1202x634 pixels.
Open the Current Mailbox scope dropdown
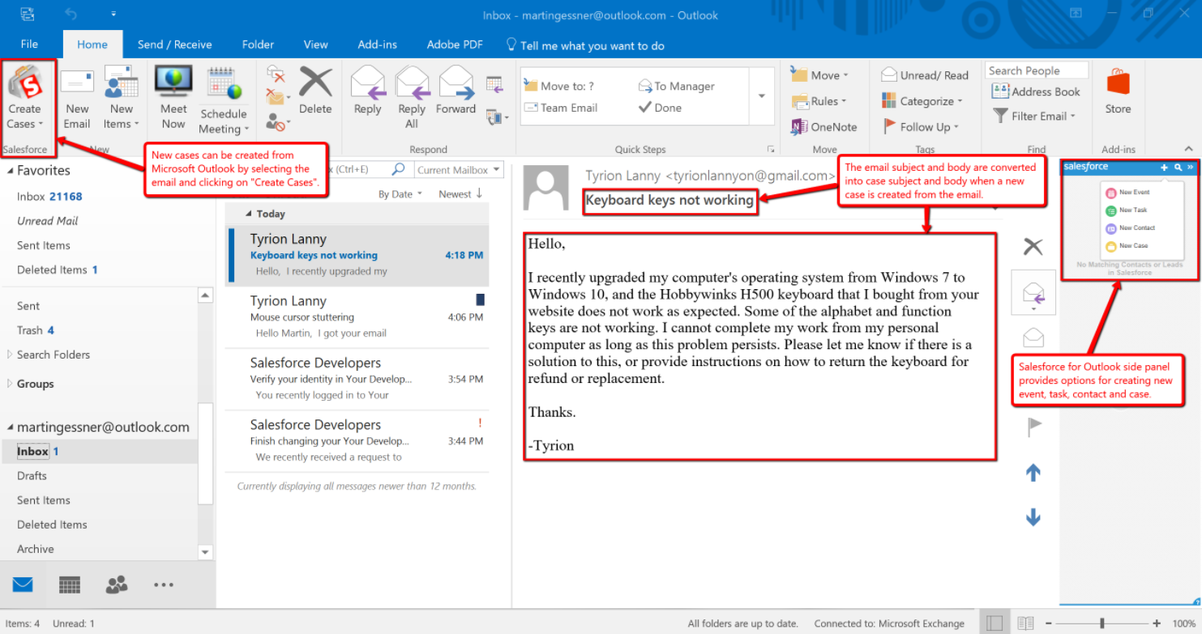coord(459,170)
